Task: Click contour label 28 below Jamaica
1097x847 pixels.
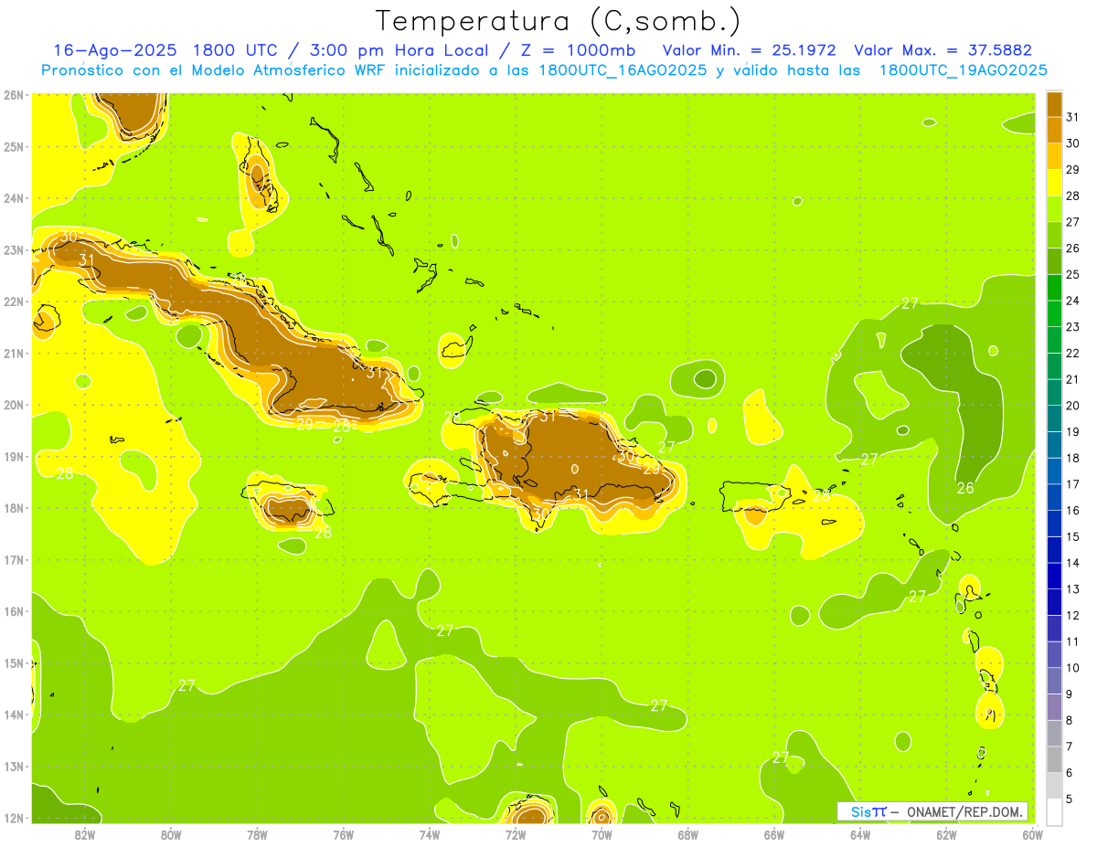Action: (x=323, y=533)
